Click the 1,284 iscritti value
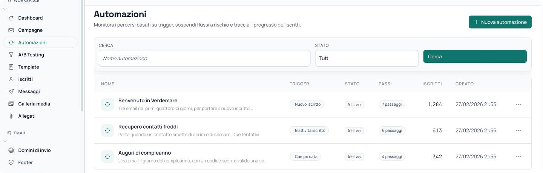Screen dimensions: 543x173 tap(435, 104)
